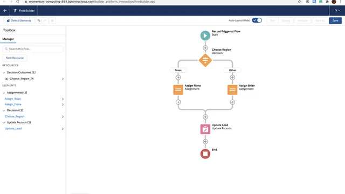Open details arrow for Choose_Region
This screenshot has width=345, height=194.
click(x=63, y=116)
